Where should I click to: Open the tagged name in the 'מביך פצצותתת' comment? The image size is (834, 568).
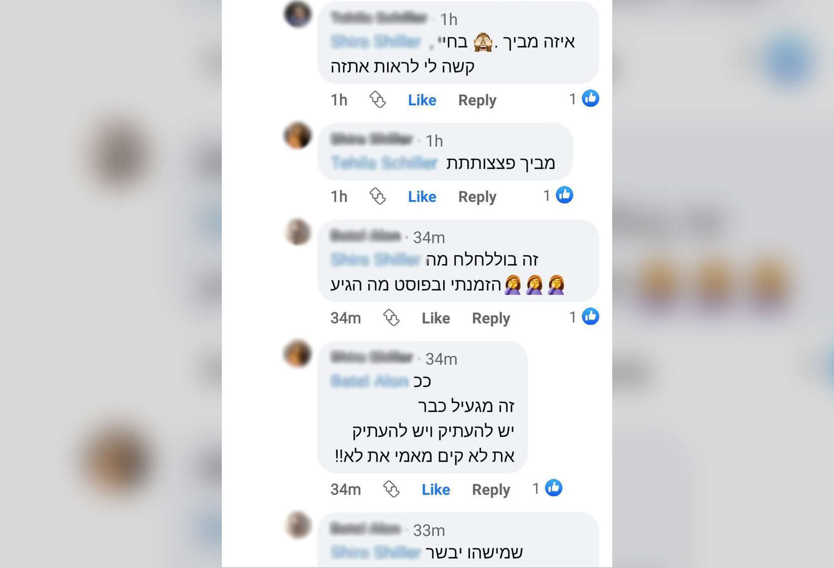[384, 163]
